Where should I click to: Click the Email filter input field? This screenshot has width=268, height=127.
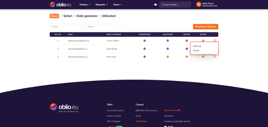pos(67,27)
